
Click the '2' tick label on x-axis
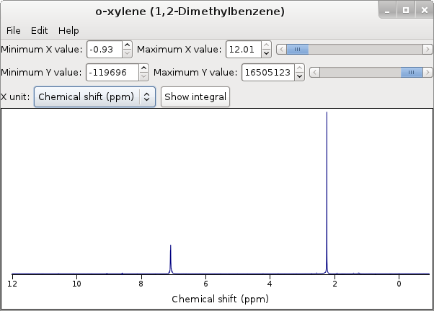(335, 284)
